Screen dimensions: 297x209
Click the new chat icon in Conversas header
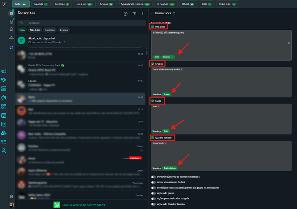tap(125, 14)
